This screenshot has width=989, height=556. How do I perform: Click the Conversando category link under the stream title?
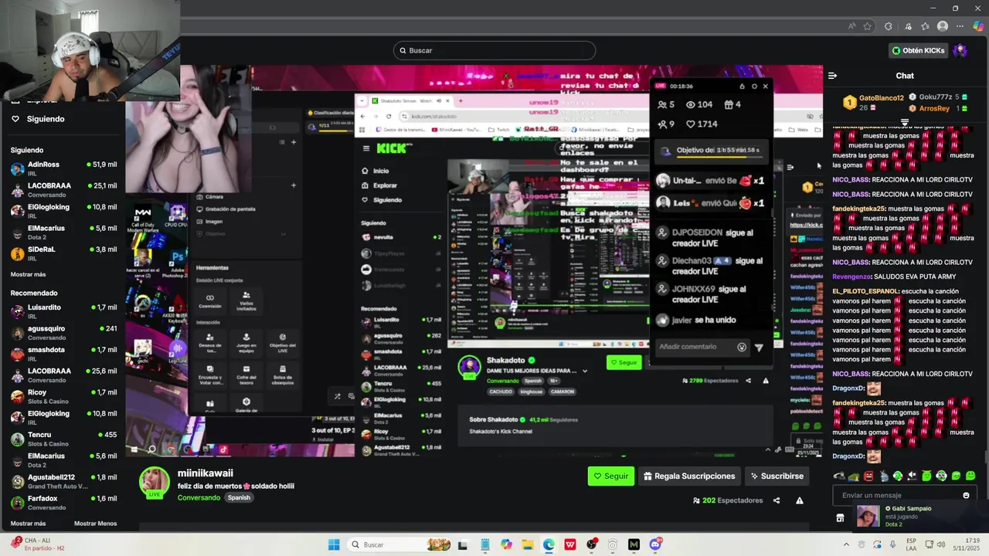point(199,498)
